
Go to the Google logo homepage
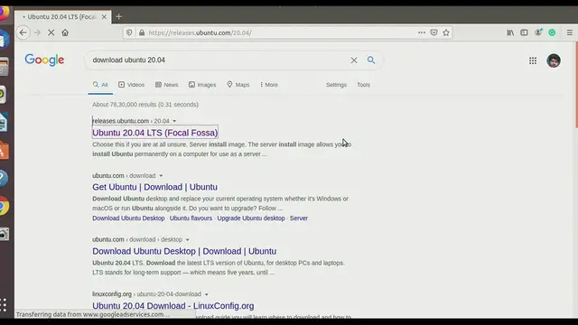click(x=44, y=60)
